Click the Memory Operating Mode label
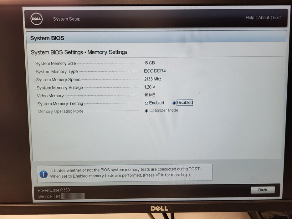 (x=60, y=111)
